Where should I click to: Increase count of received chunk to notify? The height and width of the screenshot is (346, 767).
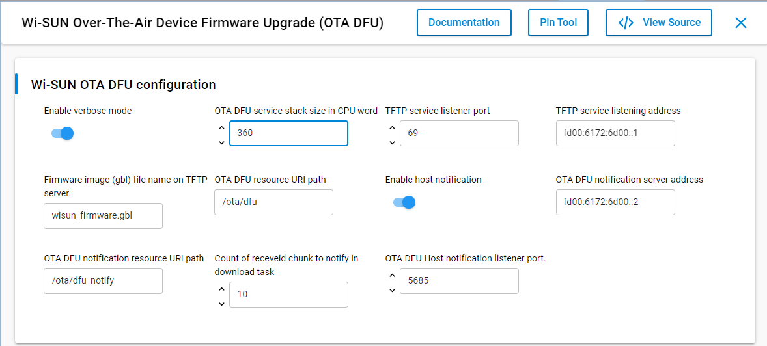(x=221, y=289)
